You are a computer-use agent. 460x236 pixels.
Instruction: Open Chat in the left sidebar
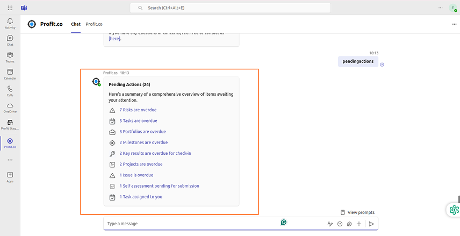[10, 40]
